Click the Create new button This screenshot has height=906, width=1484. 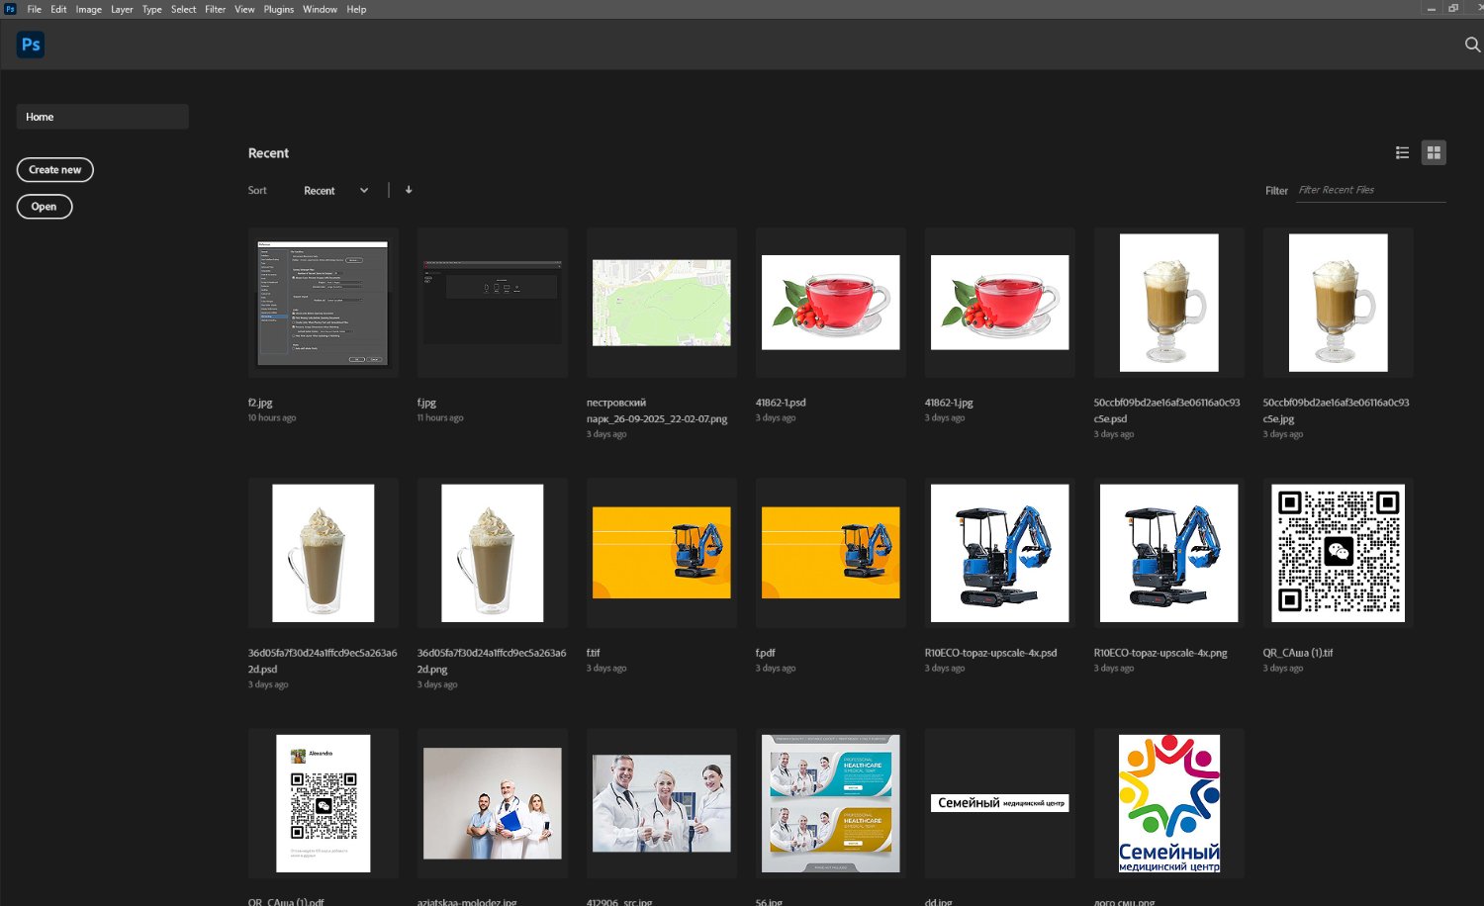(x=55, y=170)
